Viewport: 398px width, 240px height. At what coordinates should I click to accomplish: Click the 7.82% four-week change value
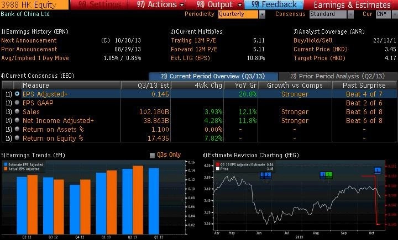click(x=213, y=138)
